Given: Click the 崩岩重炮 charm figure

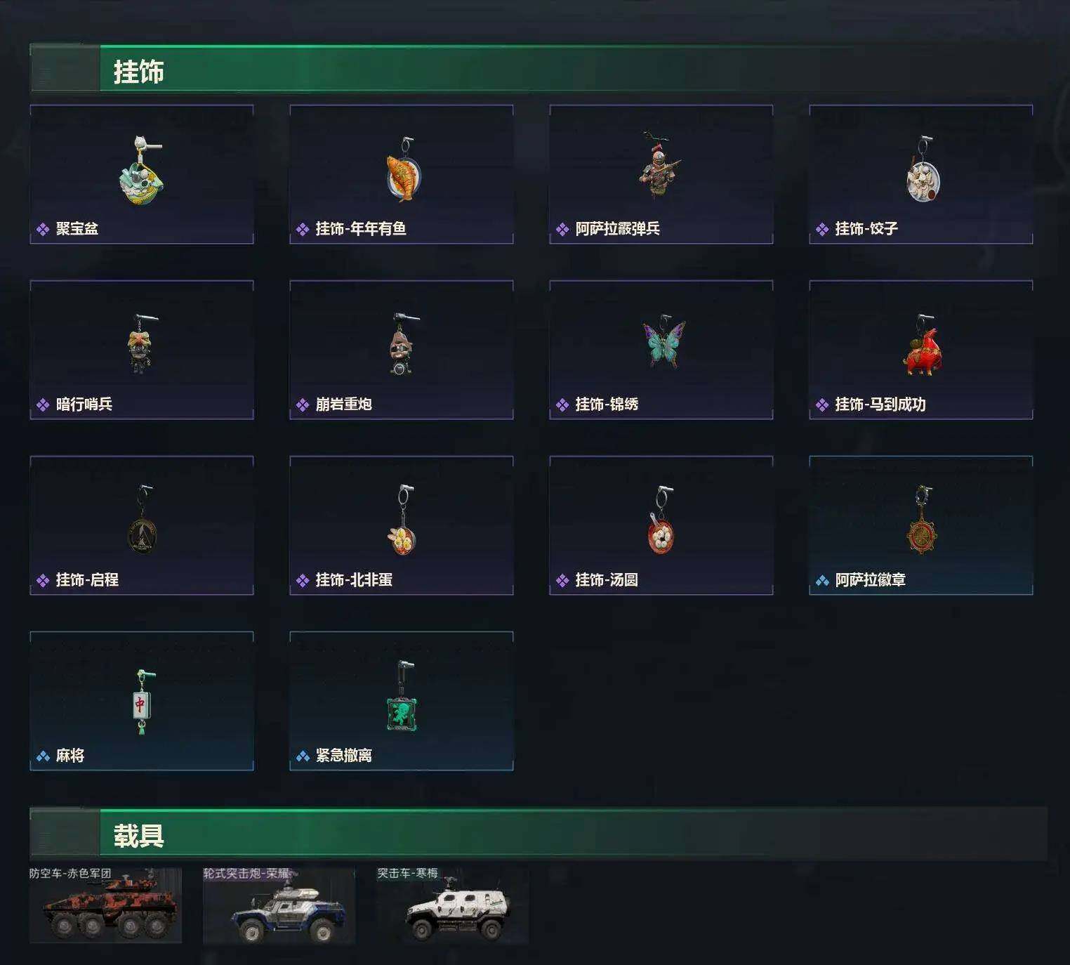Looking at the screenshot, I should (x=402, y=344).
